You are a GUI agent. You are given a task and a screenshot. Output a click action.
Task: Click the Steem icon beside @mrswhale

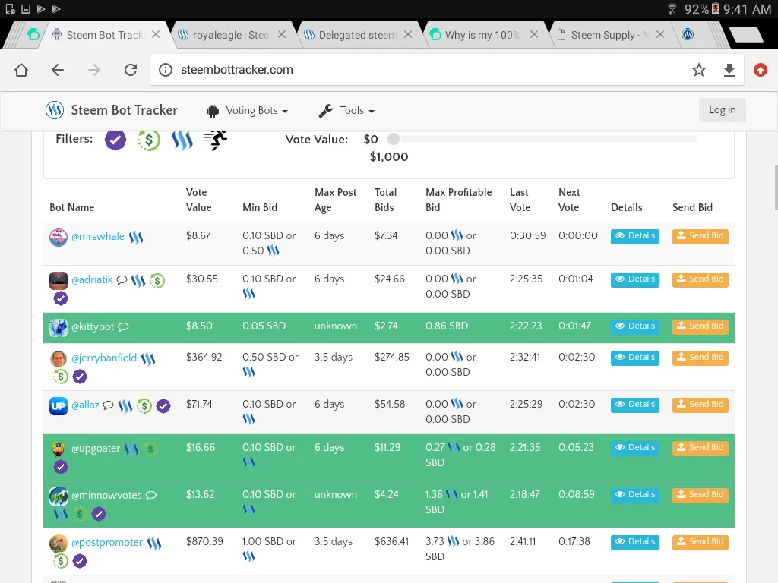136,238
